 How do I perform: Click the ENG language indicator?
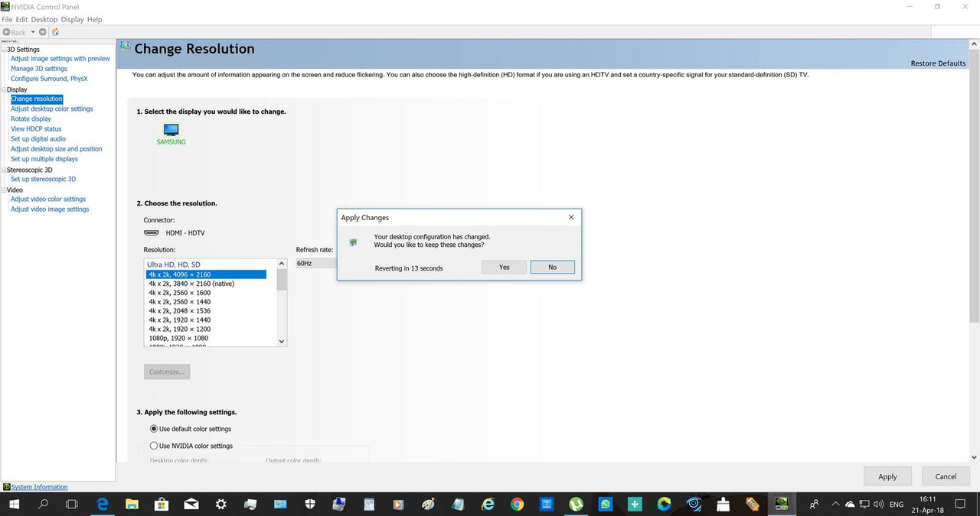[x=897, y=505]
